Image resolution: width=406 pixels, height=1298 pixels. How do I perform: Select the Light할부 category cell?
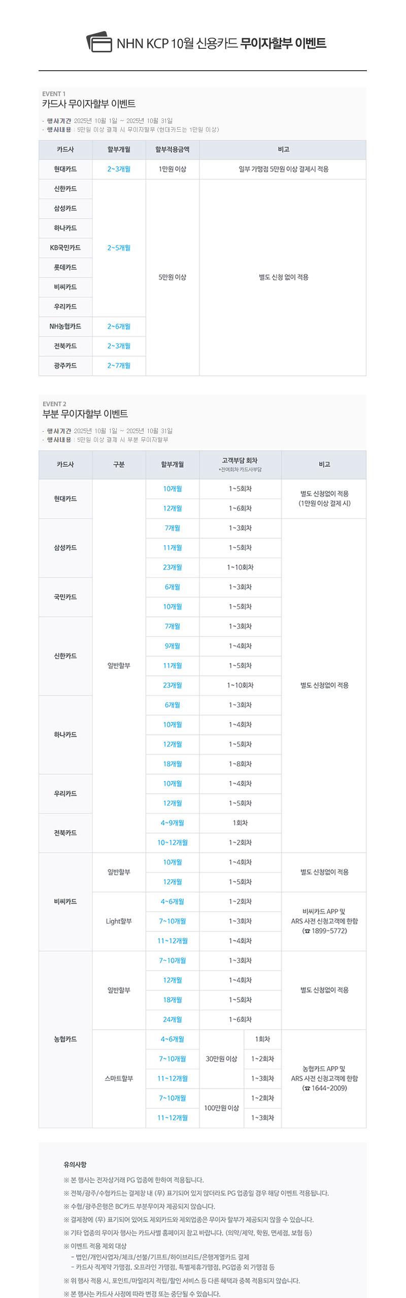coord(119,921)
